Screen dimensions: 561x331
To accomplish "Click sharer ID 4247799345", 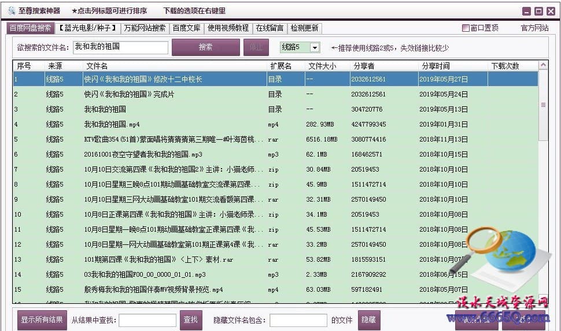I will pos(368,124).
